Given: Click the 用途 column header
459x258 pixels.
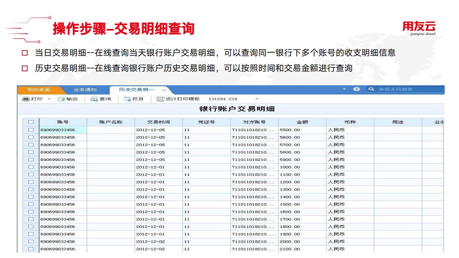Looking at the screenshot, I should 398,122.
